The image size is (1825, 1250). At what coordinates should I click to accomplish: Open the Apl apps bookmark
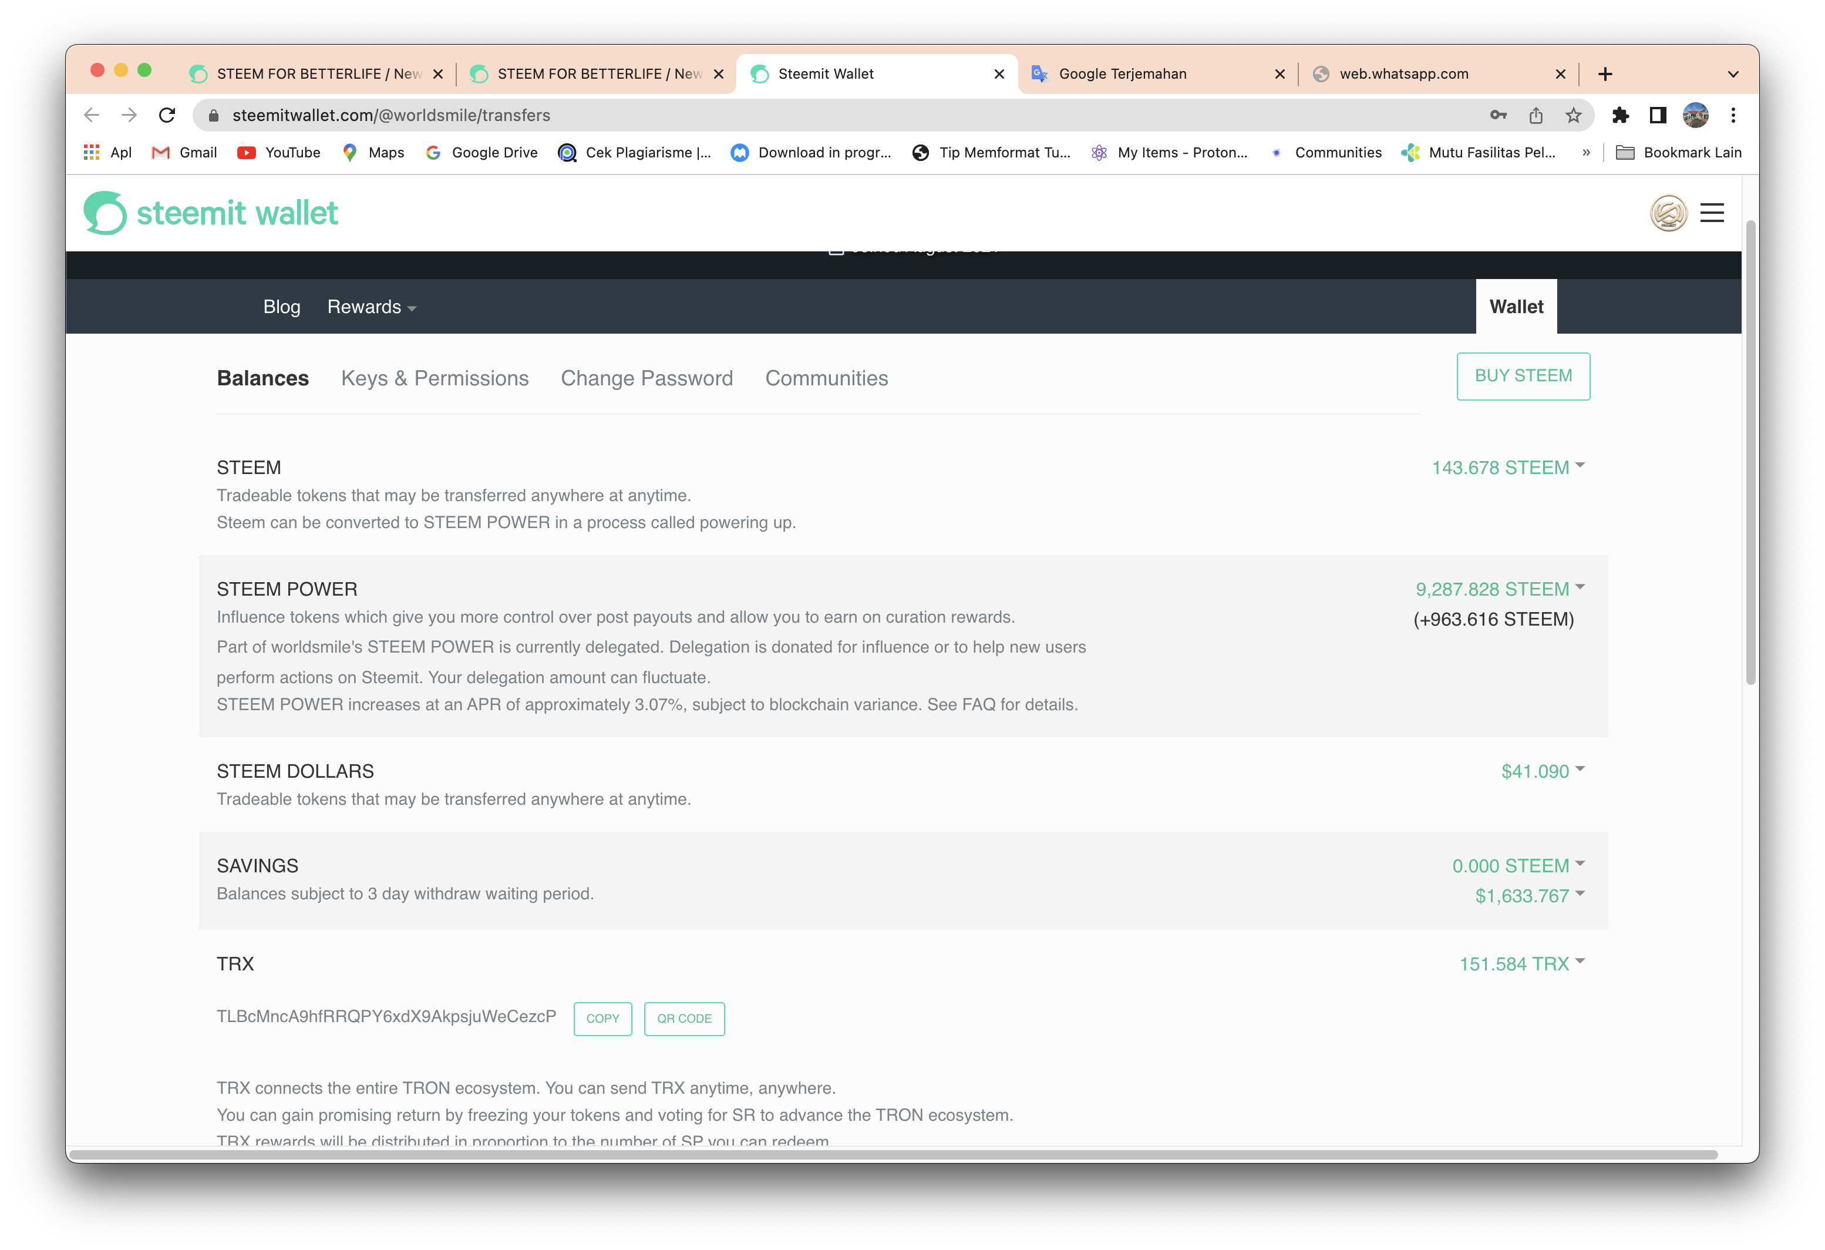107,152
